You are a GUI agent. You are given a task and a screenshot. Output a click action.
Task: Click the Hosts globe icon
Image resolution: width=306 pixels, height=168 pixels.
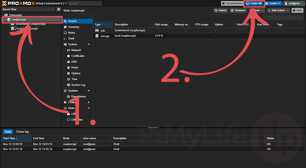68,68
